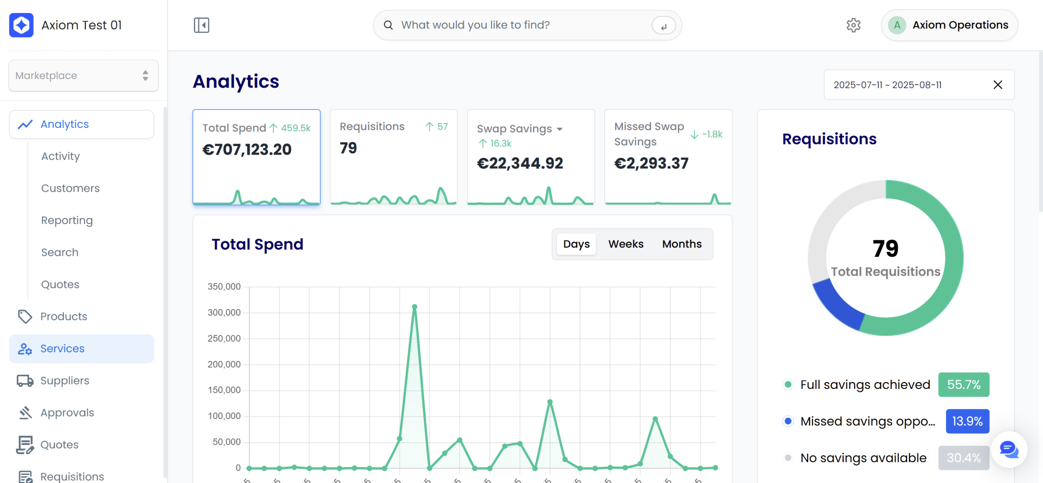Screen dimensions: 1043x483
Task: Collapse the sidebar panel icon
Action: [x=201, y=25]
